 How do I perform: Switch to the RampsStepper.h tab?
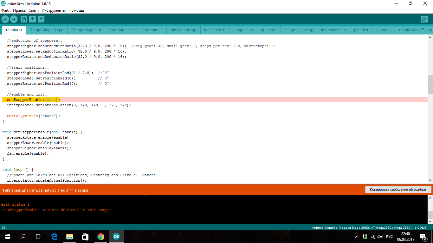tap(86, 30)
